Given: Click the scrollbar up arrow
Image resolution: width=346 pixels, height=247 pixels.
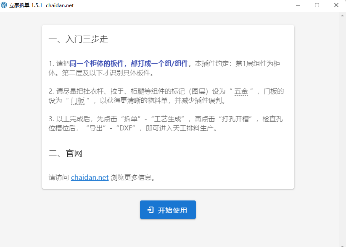Looking at the screenshot, I should point(342,15).
